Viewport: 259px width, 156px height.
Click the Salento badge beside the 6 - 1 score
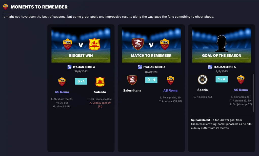(100, 82)
